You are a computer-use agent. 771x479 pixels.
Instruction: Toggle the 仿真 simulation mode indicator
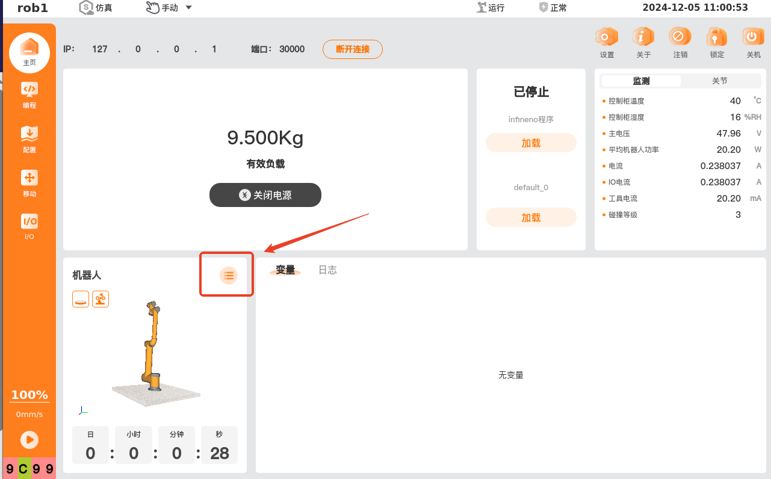click(96, 8)
